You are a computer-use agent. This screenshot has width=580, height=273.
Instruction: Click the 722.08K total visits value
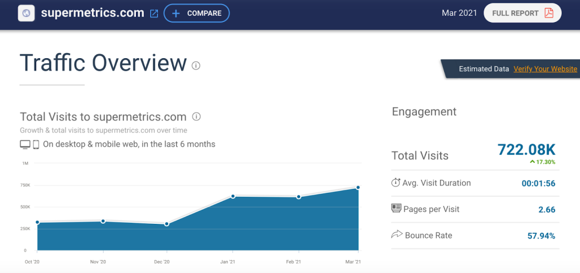point(526,150)
